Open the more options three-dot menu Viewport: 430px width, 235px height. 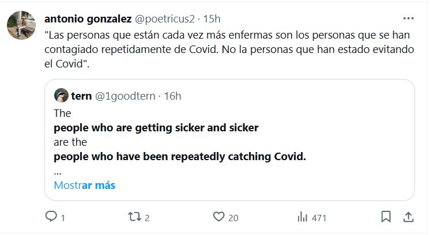pos(408,18)
